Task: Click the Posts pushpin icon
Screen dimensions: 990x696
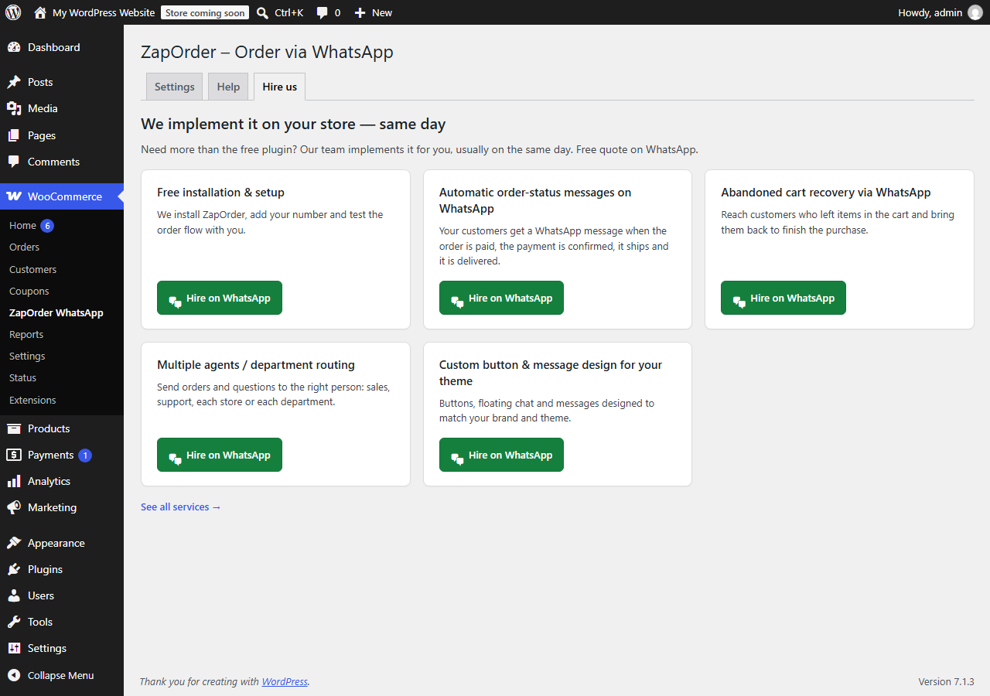Action: click(14, 82)
